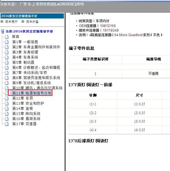This screenshot has height=171, width=170.
Task: Click the page icon beside 第17章 变速器
Action: (7, 124)
